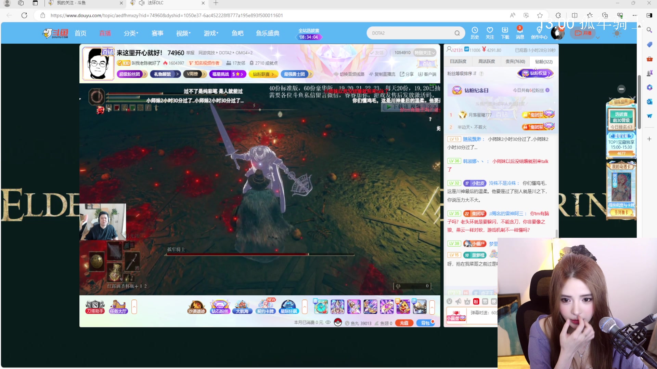Image resolution: width=657 pixels, height=369 pixels.
Task: Click the megaphone icon in chat toolbar
Action: (458, 301)
